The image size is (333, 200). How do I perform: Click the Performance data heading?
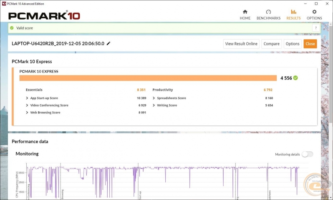pyautogui.click(x=30, y=142)
